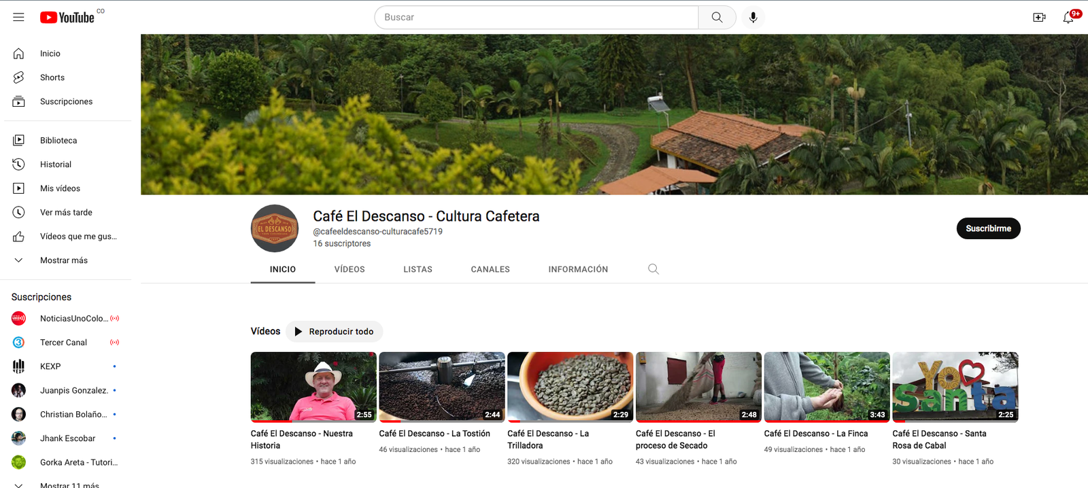Open the Gorka Areta channel
Viewport: 1088px width, 488px height.
pyautogui.click(x=67, y=462)
